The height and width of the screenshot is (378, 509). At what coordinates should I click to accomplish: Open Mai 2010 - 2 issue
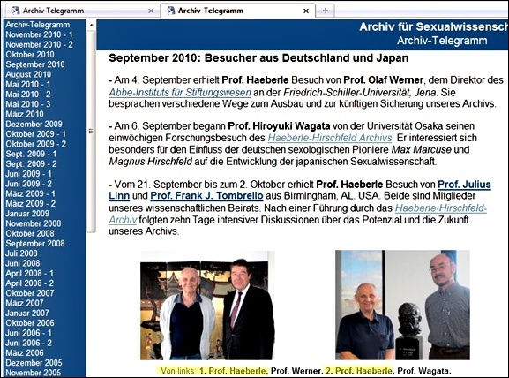tap(28, 94)
